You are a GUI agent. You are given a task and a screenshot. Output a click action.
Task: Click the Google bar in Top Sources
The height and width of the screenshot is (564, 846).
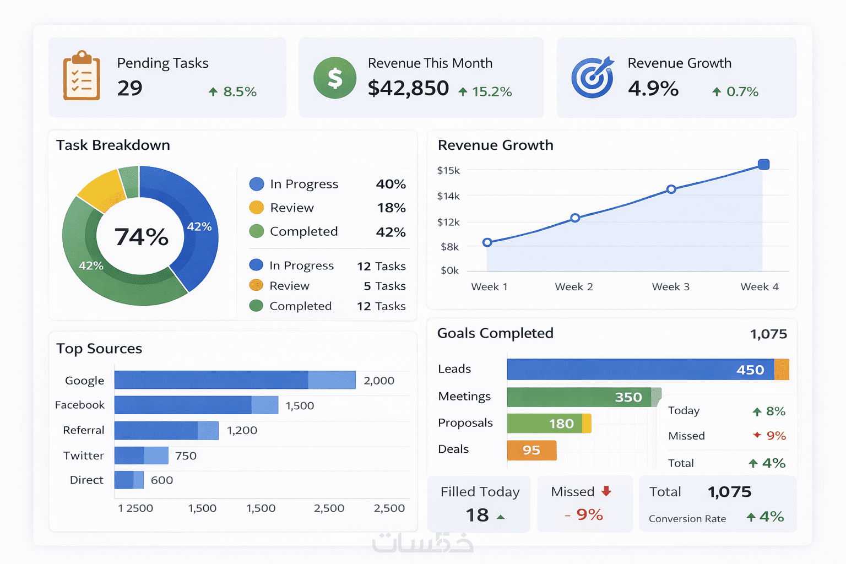click(235, 380)
